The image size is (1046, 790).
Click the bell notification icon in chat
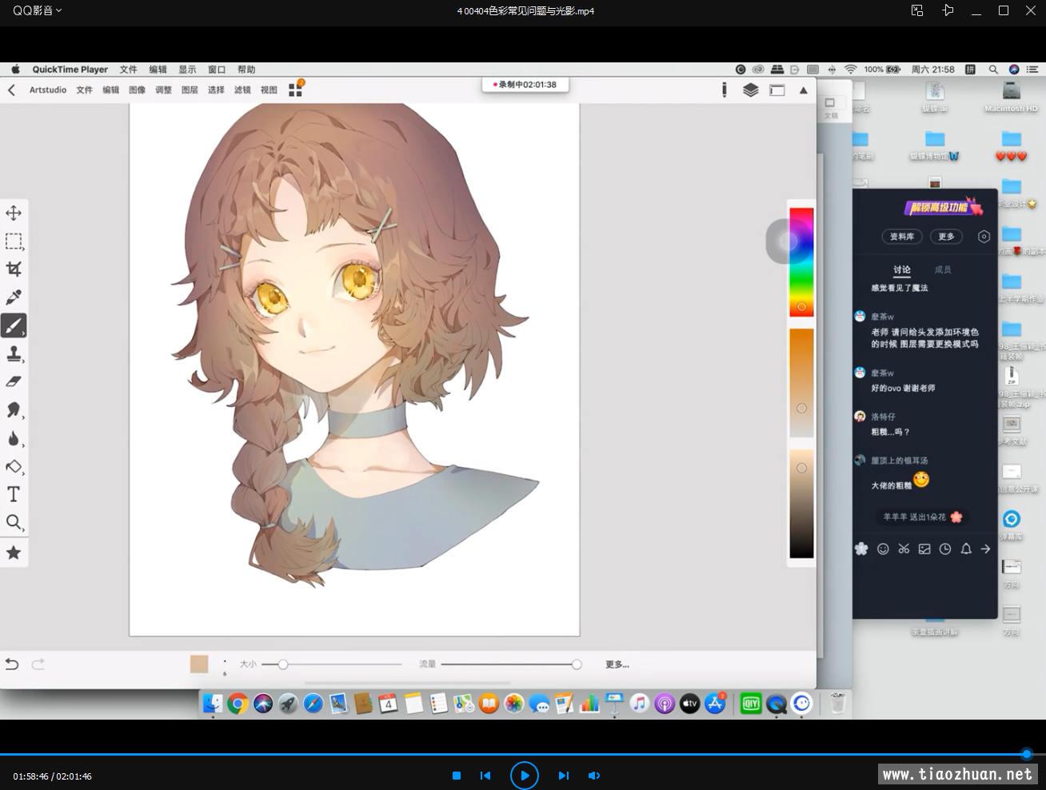pyautogui.click(x=966, y=549)
